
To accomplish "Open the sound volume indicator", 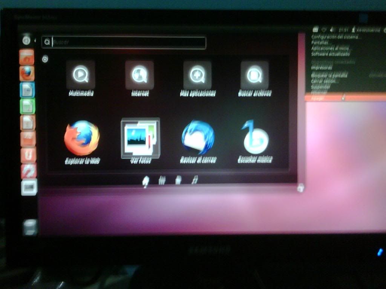I will [332, 30].
